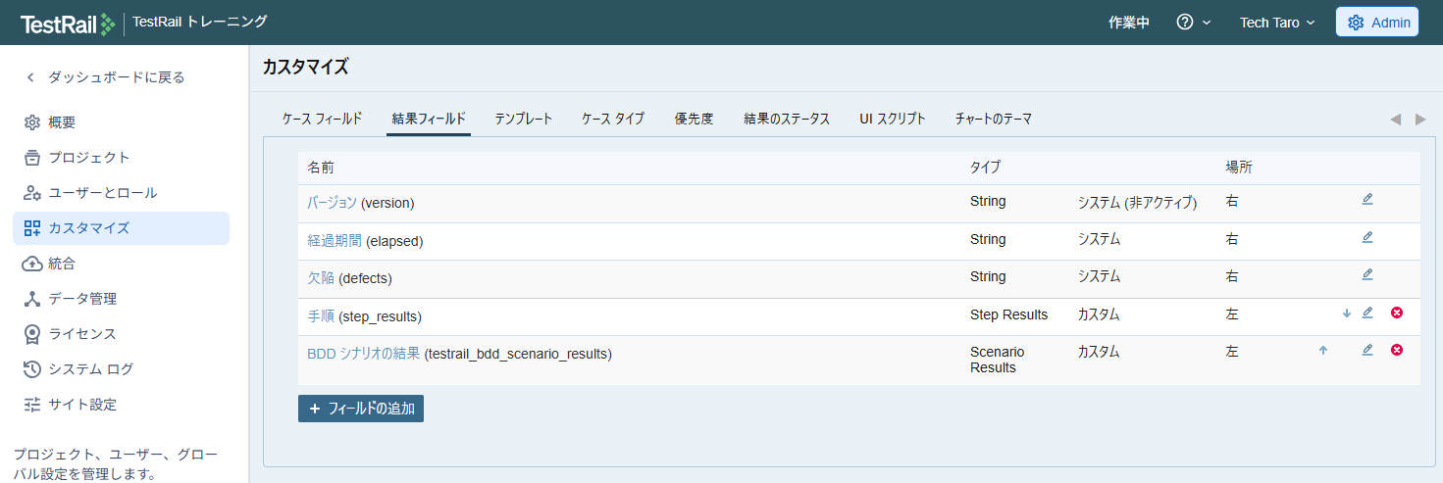Open the テンプレート tab
The height and width of the screenshot is (483, 1443).
(x=523, y=119)
